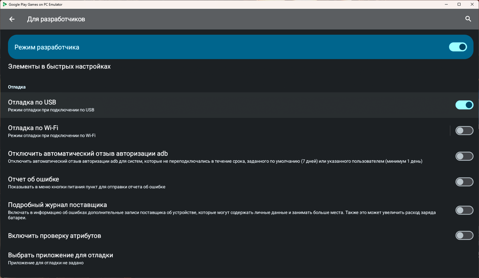Screen dimensions: 479x278
Task: Toggle Отключить автоматический отзыв авторизации adb
Action: point(464,156)
